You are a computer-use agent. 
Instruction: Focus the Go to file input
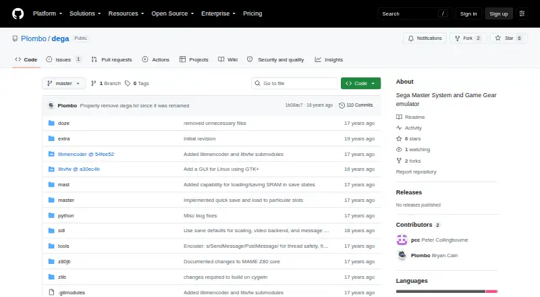(295, 84)
